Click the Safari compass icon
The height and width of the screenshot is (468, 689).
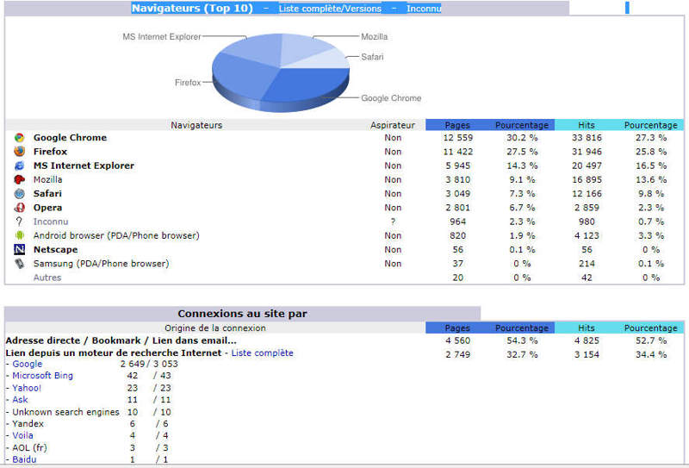pyautogui.click(x=19, y=194)
